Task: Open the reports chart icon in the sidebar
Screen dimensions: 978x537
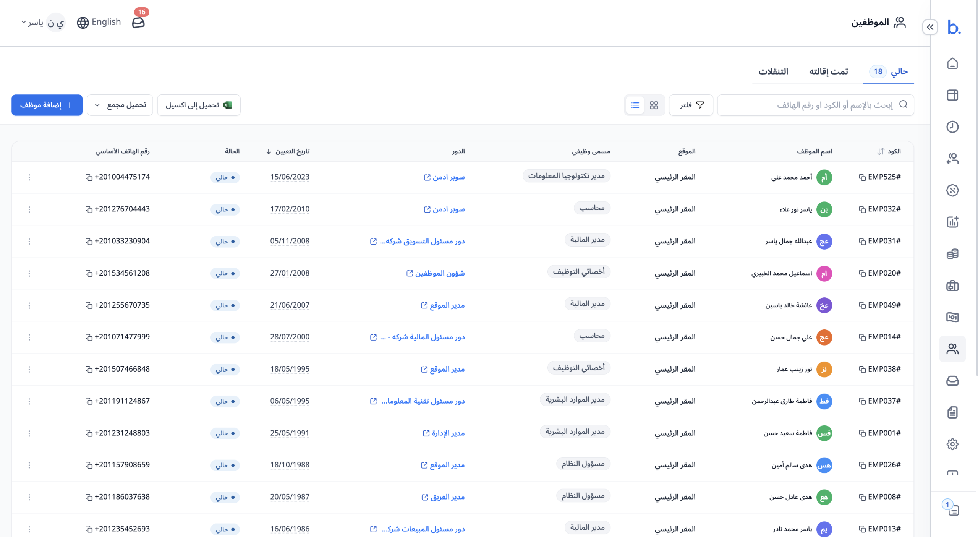Action: (952, 222)
